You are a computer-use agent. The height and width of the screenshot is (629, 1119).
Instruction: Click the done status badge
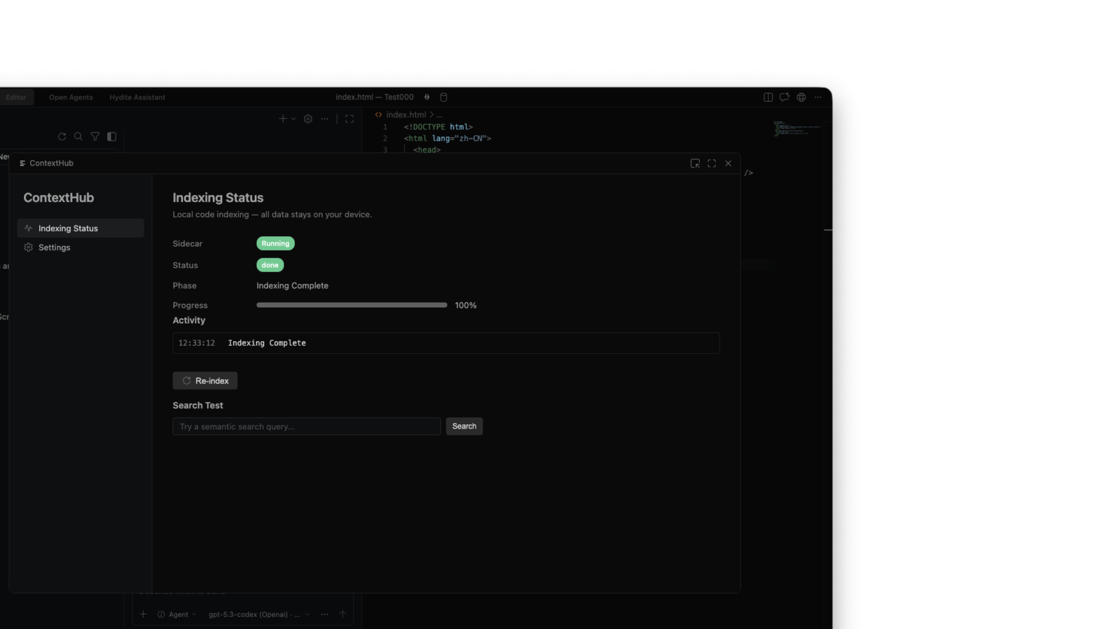(x=270, y=265)
